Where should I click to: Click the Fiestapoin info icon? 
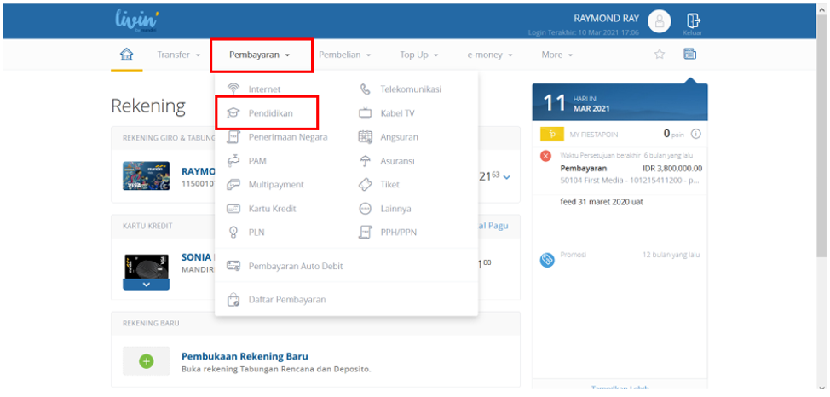coord(696,134)
